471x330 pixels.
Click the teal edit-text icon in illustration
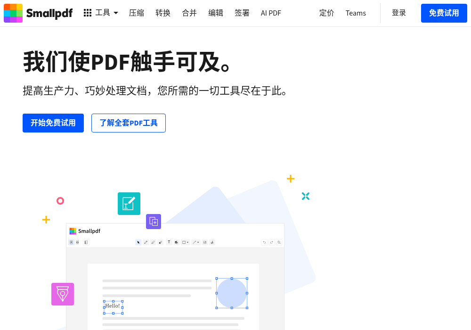[129, 204]
